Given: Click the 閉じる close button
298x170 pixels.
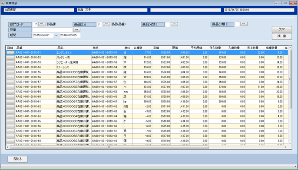Looking at the screenshot, I should tap(18, 159).
